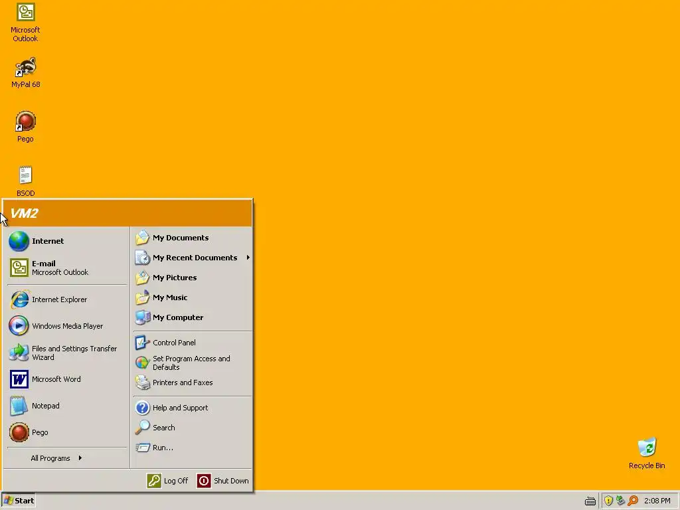Click the Start button on taskbar
This screenshot has height=510, width=680.
(x=19, y=501)
